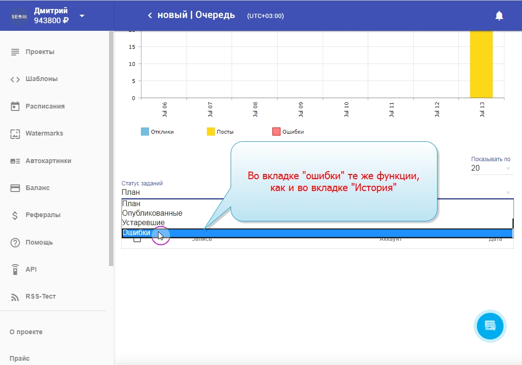Click the API antenna icon
The image size is (522, 365).
tap(15, 269)
